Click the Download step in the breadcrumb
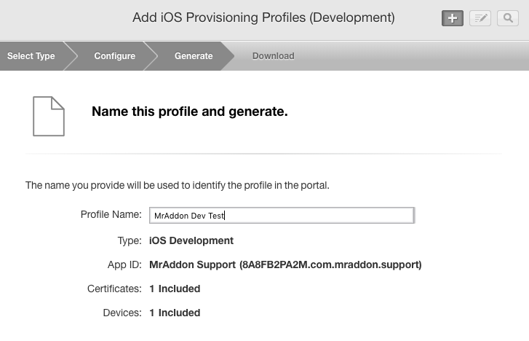529x341 pixels. (x=273, y=56)
